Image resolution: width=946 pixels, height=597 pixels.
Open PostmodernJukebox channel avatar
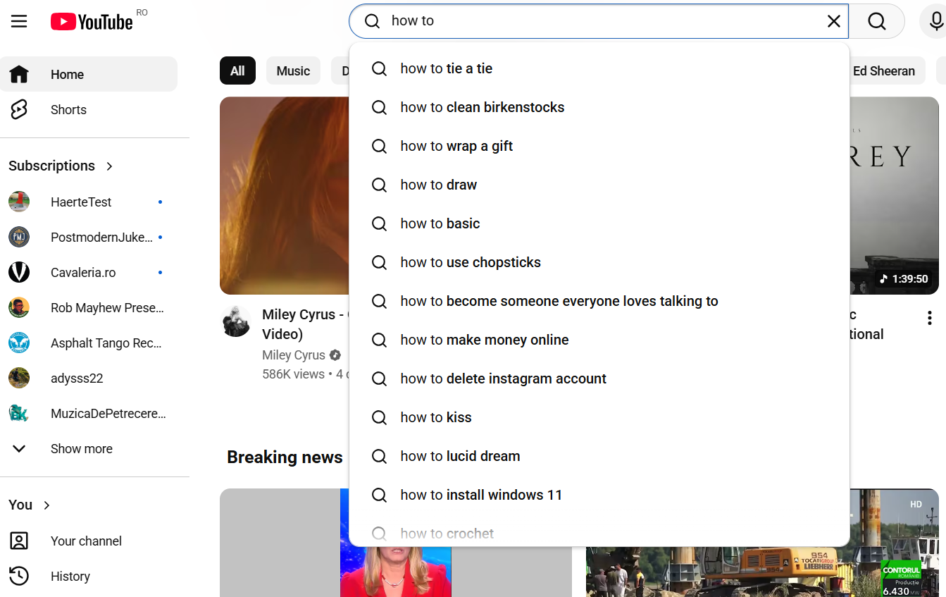pos(19,237)
